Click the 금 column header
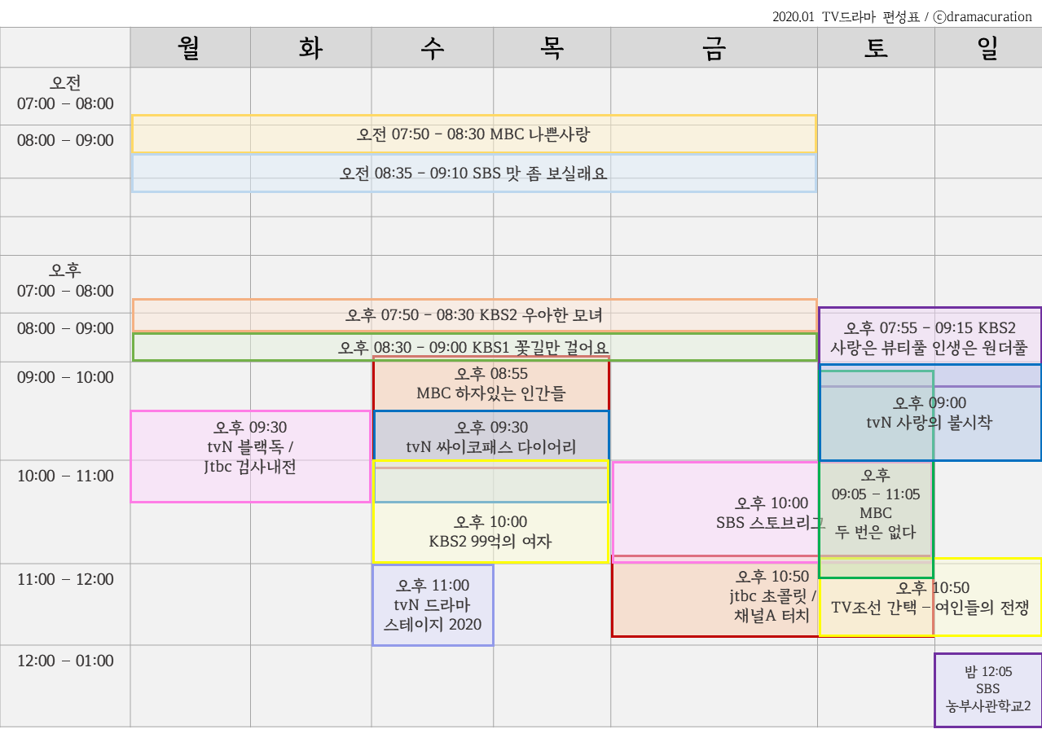 714,48
